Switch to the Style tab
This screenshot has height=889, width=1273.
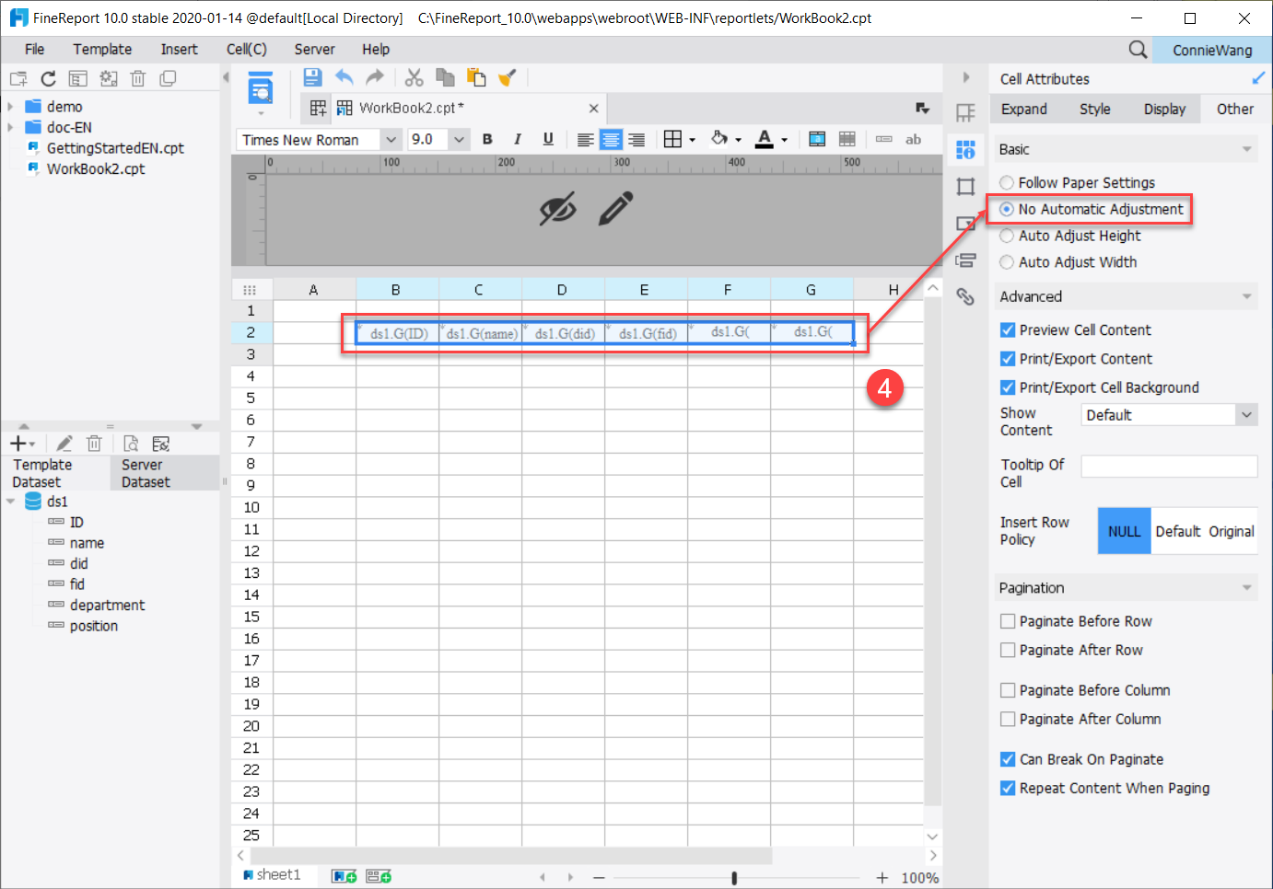(x=1095, y=109)
